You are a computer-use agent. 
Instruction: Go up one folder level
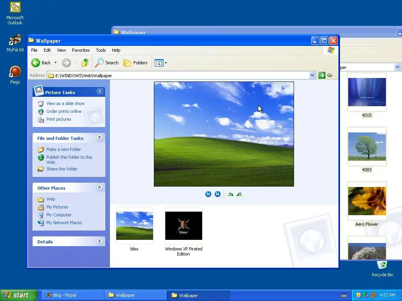85,63
